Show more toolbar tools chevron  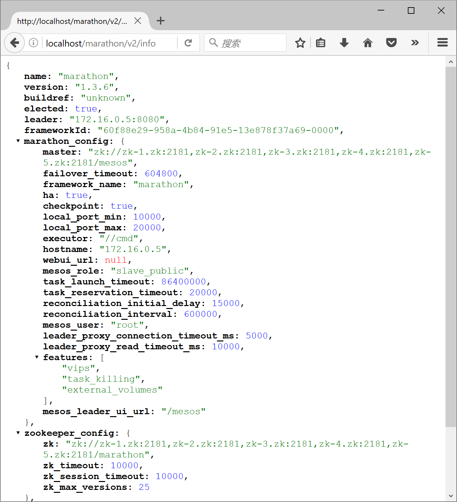(x=415, y=43)
